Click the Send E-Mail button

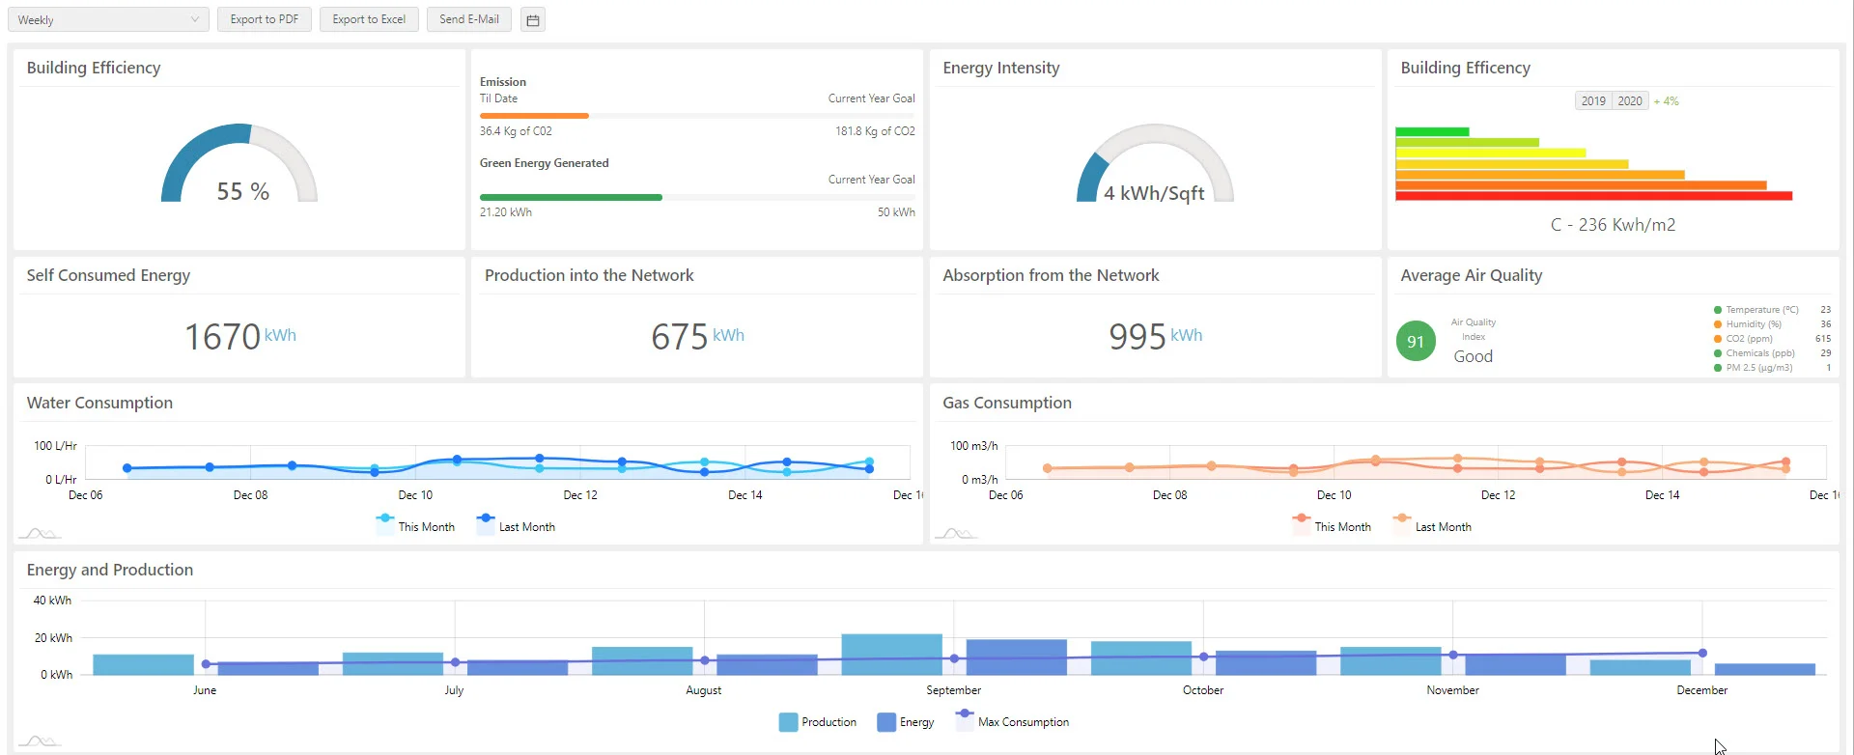(x=469, y=19)
